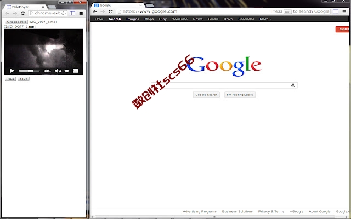Go back in the SidePlayer window
351x219 pixels.
[7, 13]
